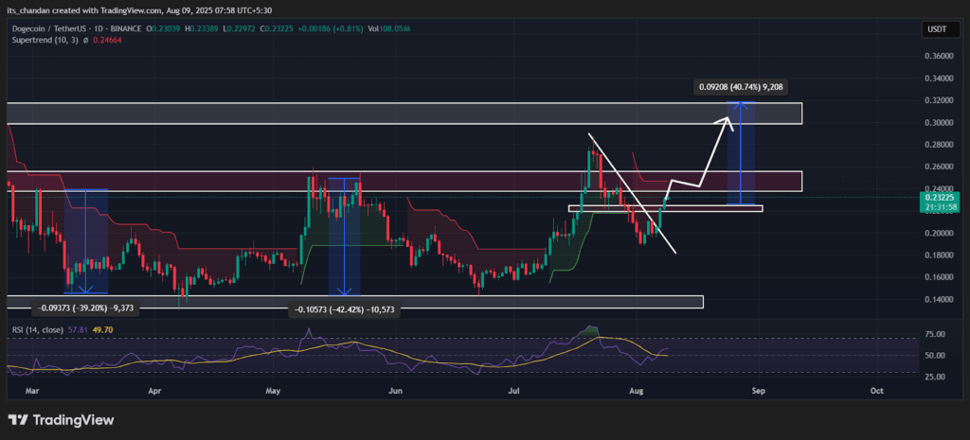The image size is (970, 440).
Task: Click the RSI value 57.81
Action: (76, 330)
